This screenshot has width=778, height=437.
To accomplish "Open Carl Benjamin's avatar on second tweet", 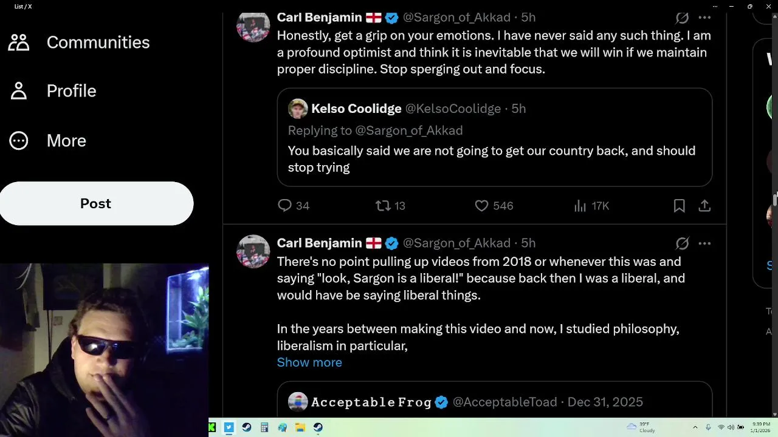I will click(x=253, y=251).
